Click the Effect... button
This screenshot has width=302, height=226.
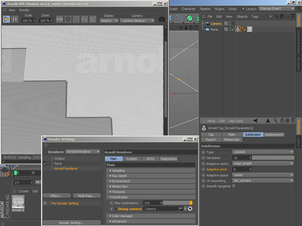coord(56,196)
